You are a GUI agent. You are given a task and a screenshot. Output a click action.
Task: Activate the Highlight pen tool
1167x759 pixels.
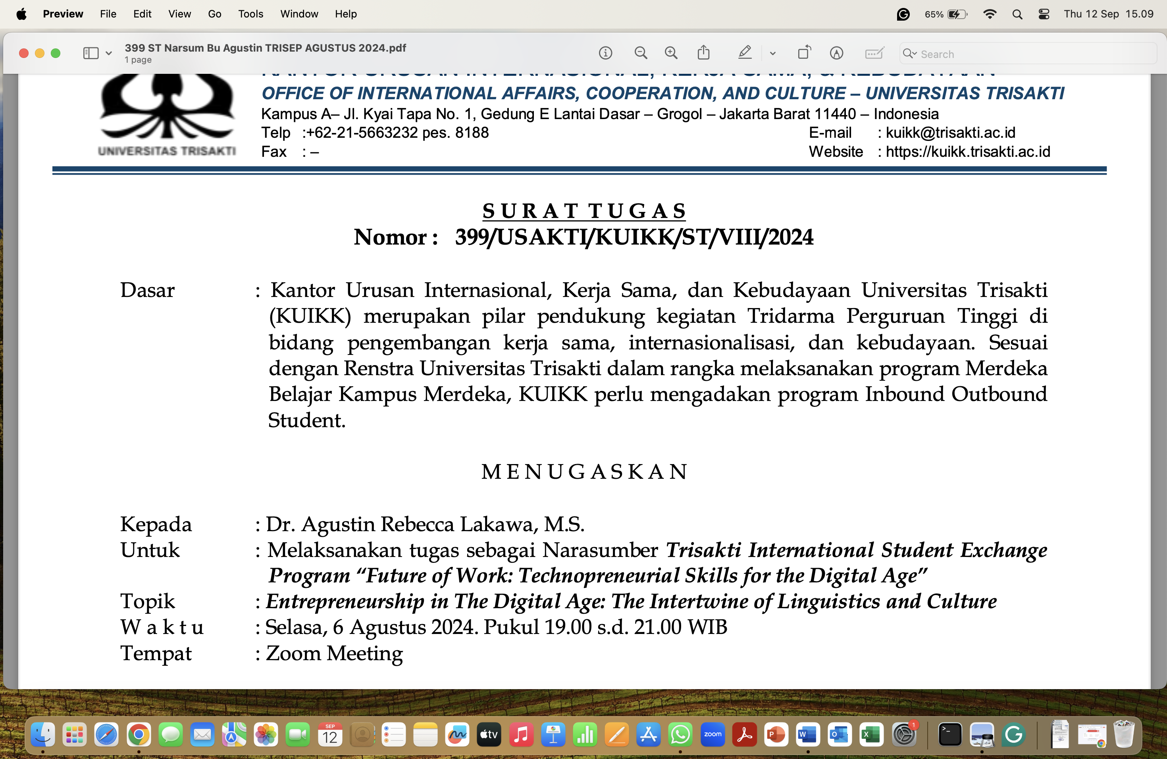pos(745,52)
